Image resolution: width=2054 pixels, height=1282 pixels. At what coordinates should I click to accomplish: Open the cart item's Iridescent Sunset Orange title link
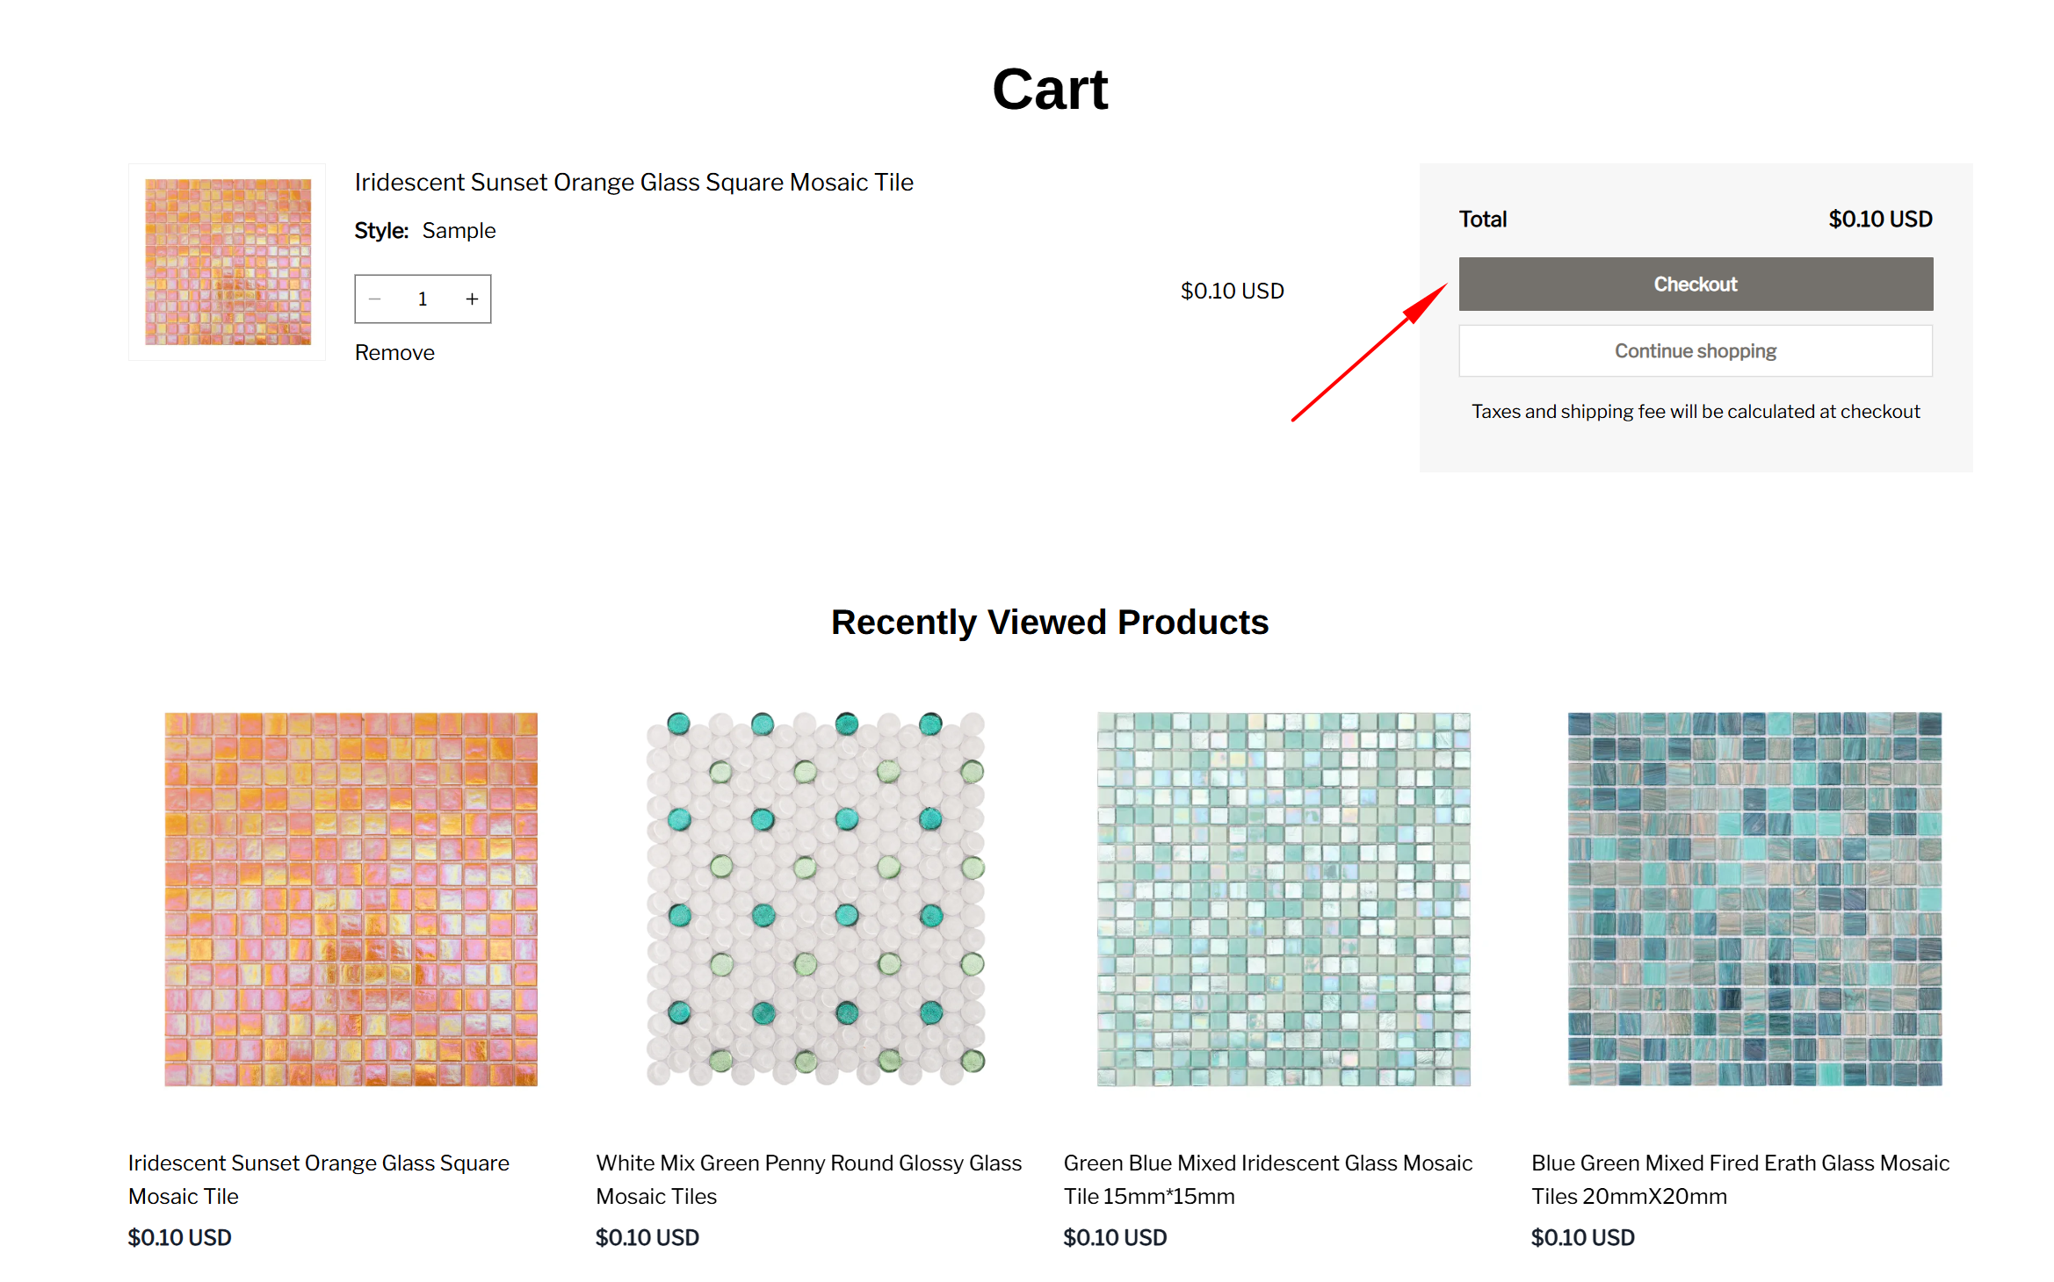pyautogui.click(x=633, y=182)
